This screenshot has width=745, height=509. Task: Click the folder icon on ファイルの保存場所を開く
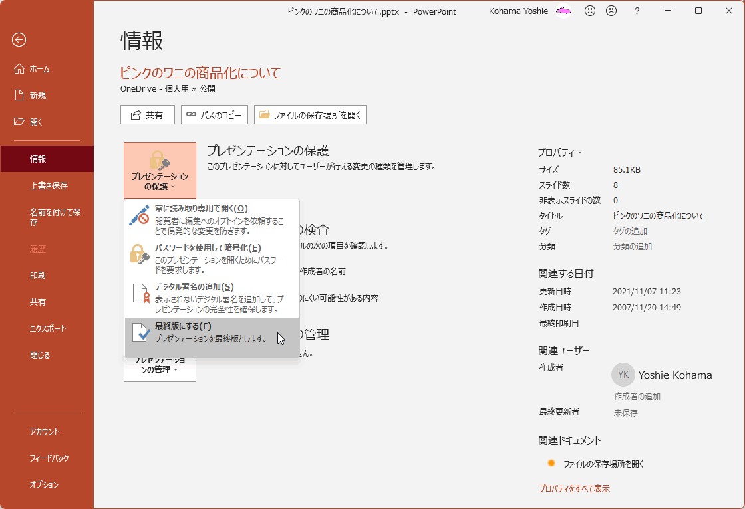point(263,114)
